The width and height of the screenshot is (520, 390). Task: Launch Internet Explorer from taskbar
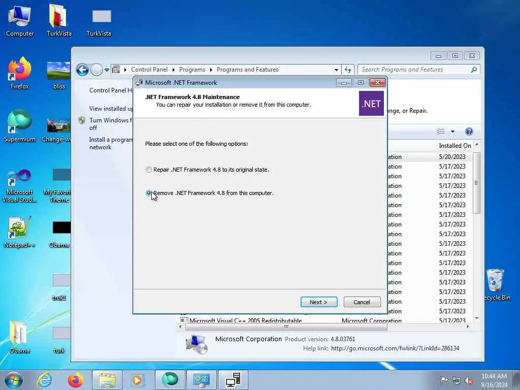pyautogui.click(x=44, y=380)
